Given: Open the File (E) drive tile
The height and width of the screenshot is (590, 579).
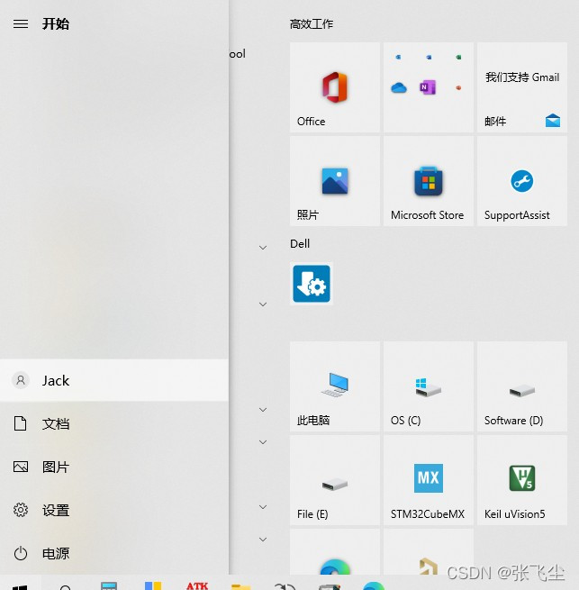Looking at the screenshot, I should pyautogui.click(x=335, y=480).
